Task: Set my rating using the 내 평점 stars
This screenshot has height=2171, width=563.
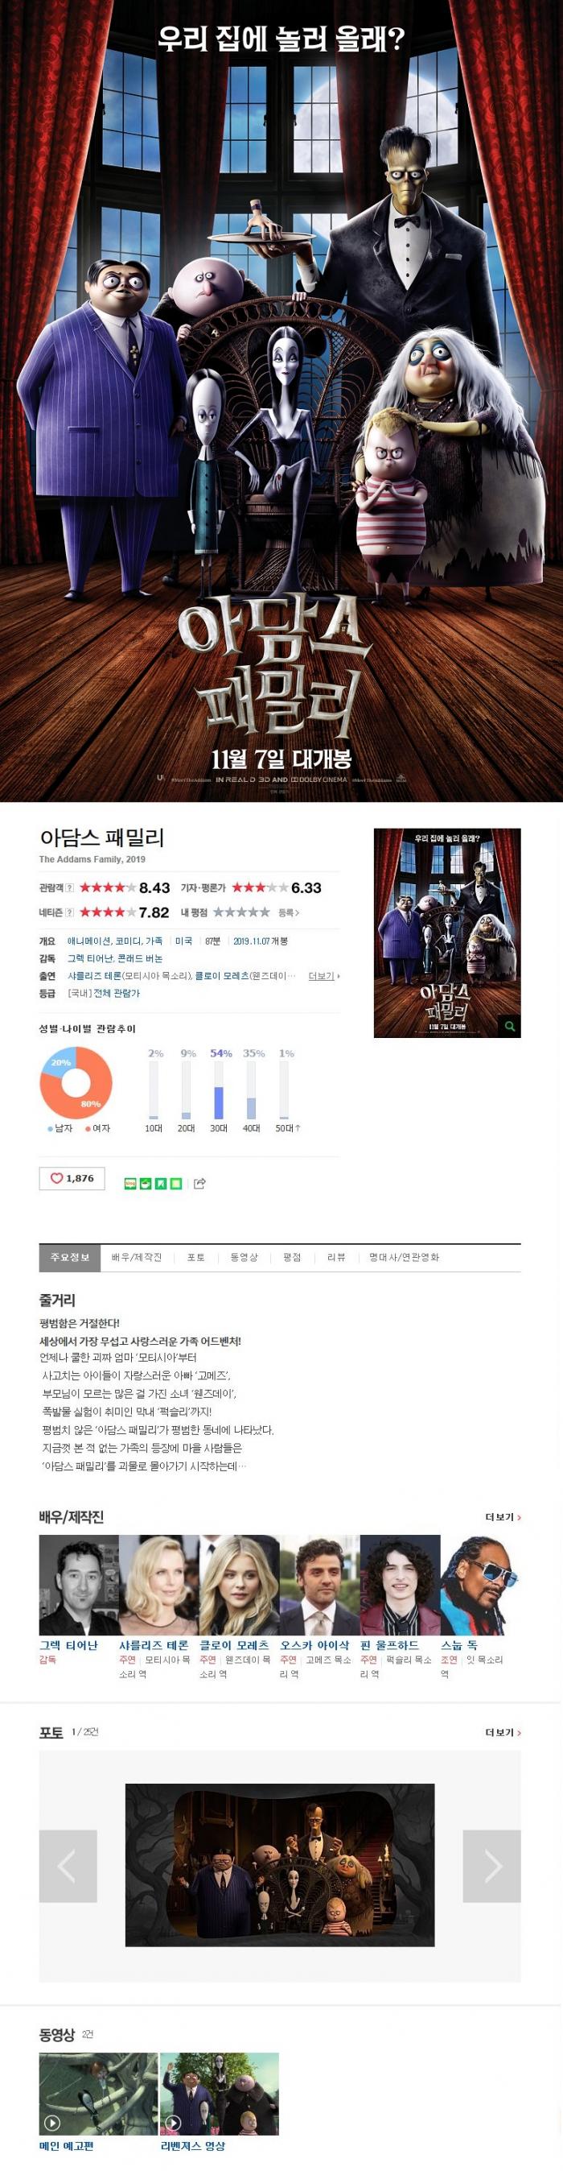Action: click(241, 912)
